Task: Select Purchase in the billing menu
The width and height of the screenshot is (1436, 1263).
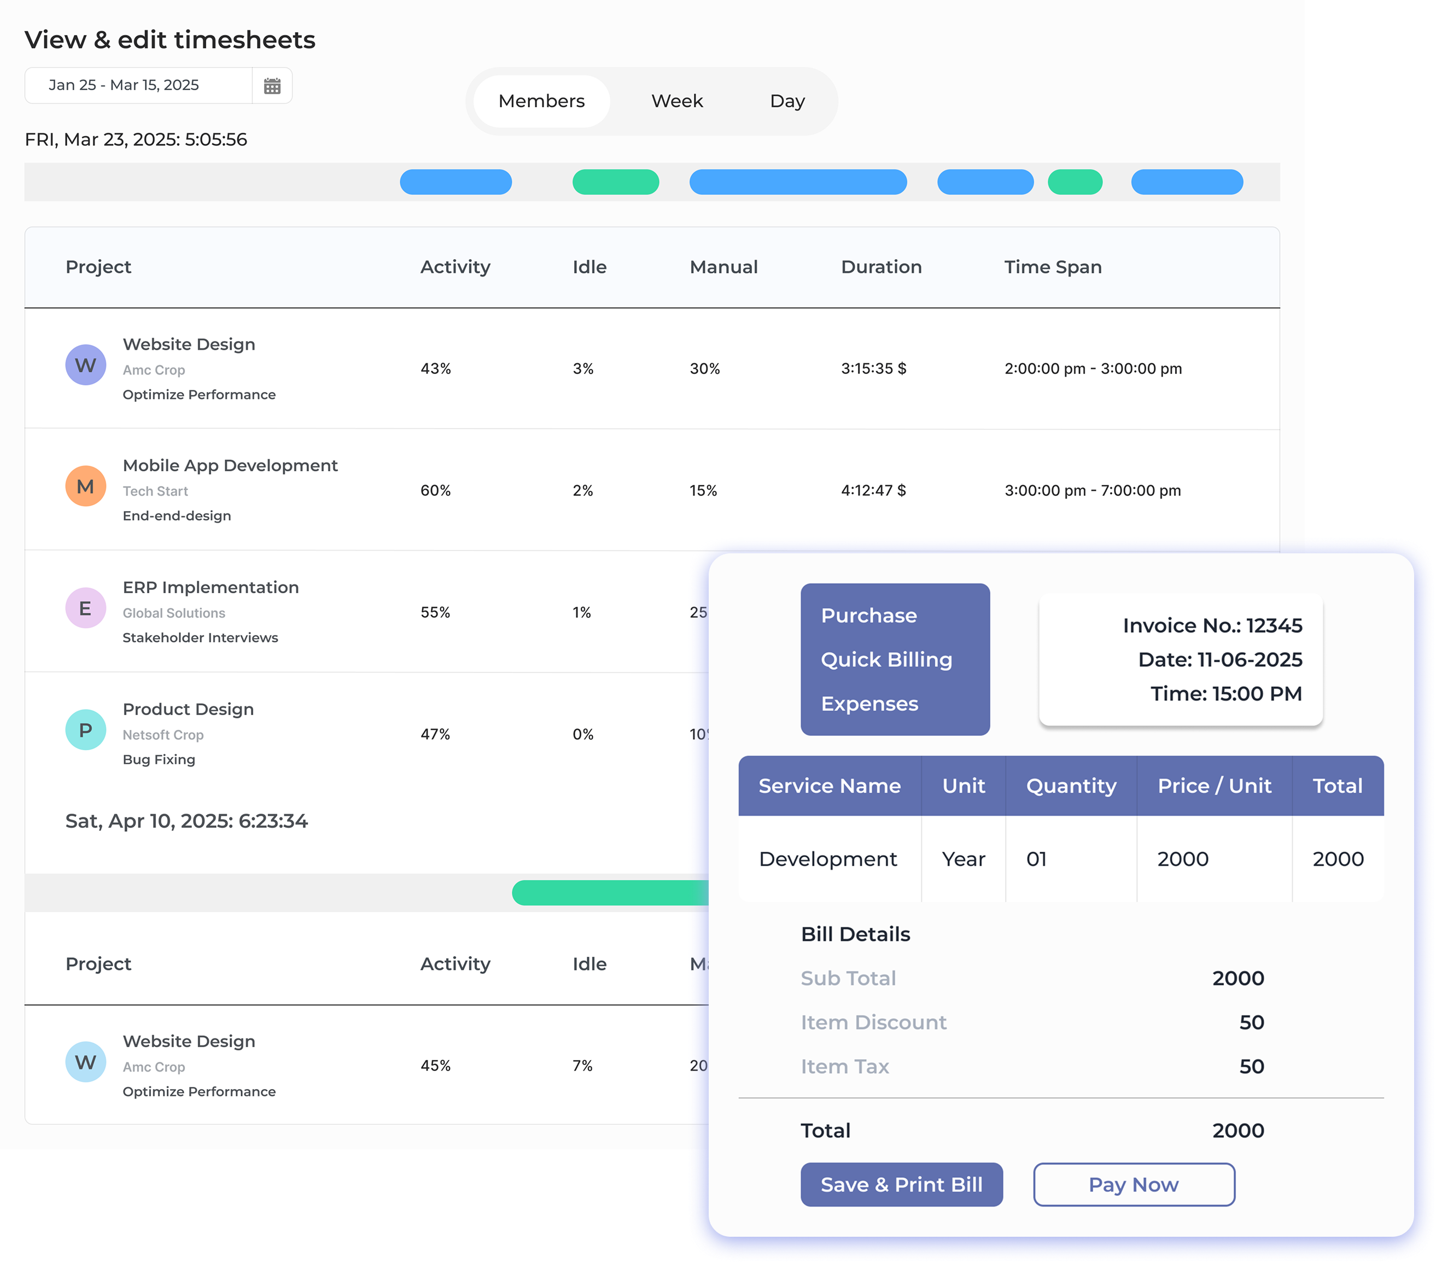Action: coord(869,615)
